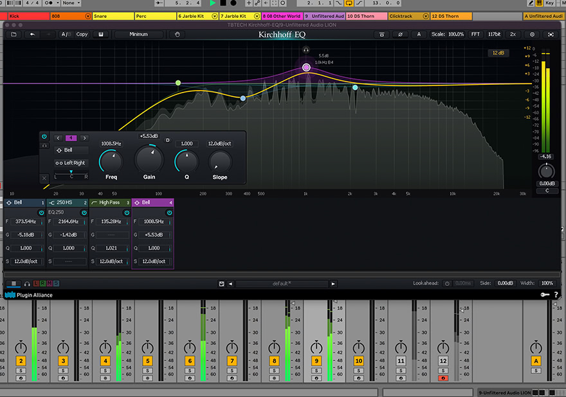Toggle power for High Pass band 3
This screenshot has height=397, width=566.
coord(127,213)
